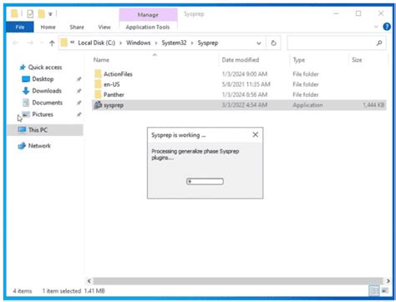The image size is (396, 302).
Task: Open Quick access in navigation pane
Action: 45,67
